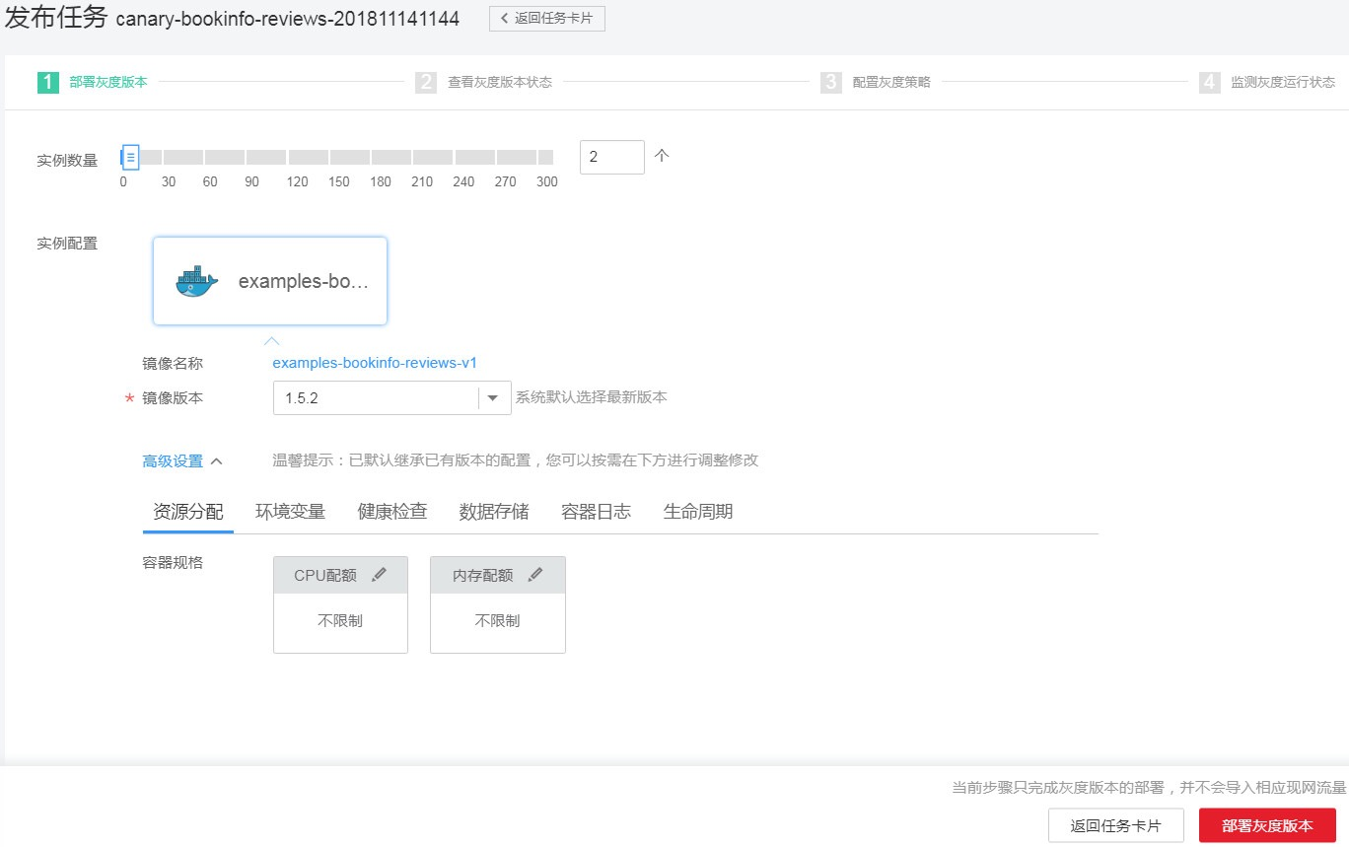Switch to 资源分配 tab
The width and height of the screenshot is (1349, 847).
[188, 511]
